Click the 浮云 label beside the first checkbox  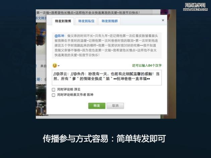pyautogui.click(x=77, y=90)
